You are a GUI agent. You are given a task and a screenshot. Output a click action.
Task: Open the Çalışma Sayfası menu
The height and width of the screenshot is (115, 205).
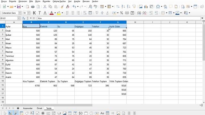(x=59, y=1)
